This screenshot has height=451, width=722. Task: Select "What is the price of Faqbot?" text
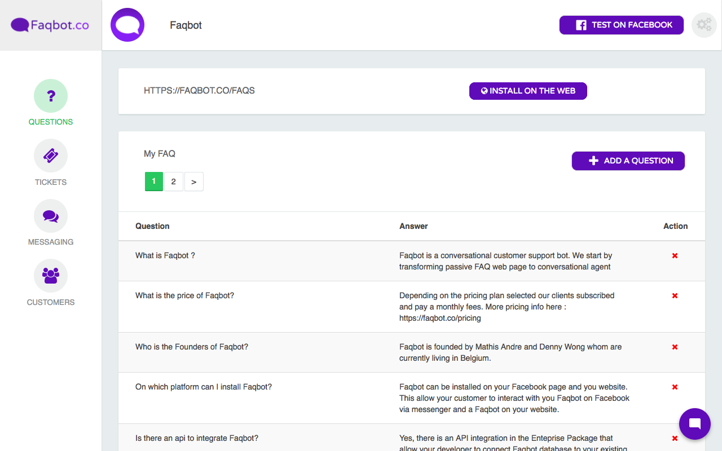coord(184,295)
